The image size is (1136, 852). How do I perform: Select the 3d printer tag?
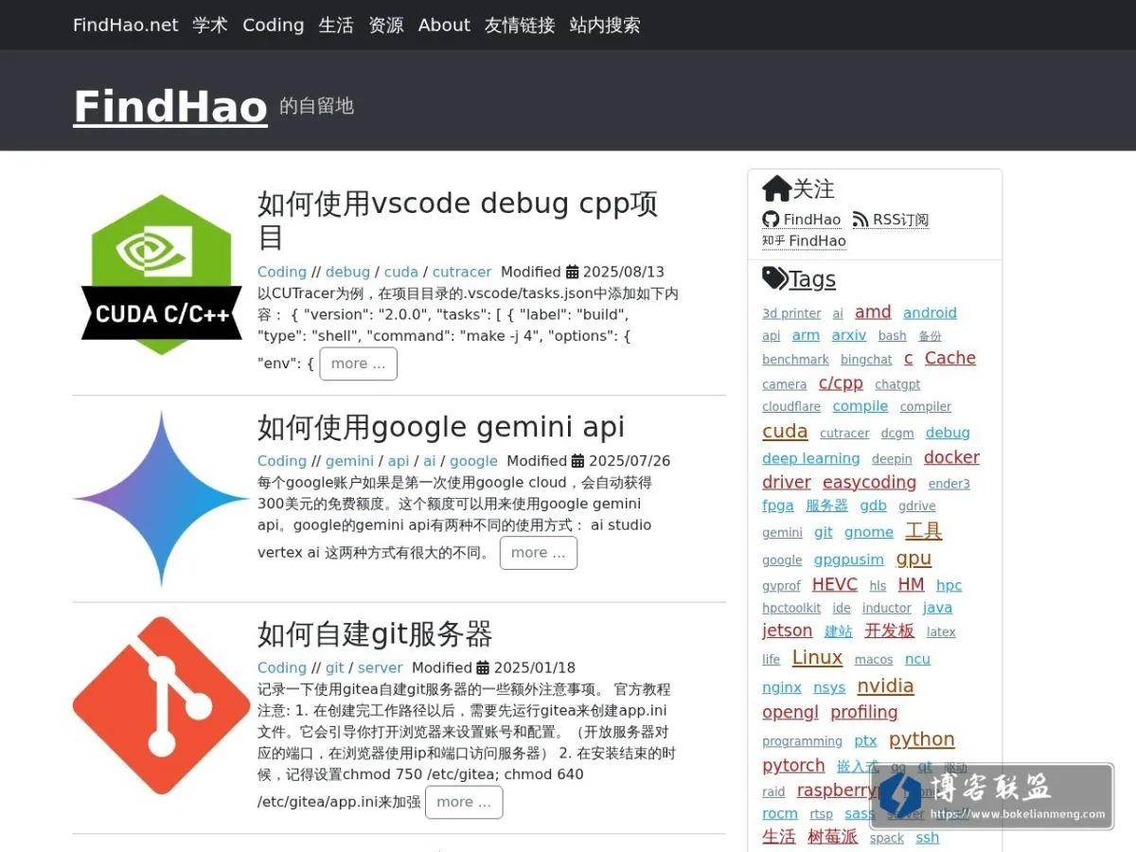point(791,313)
